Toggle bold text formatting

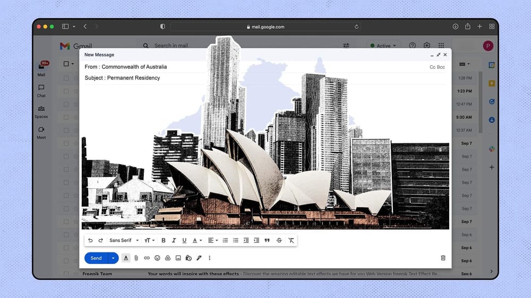coord(164,241)
